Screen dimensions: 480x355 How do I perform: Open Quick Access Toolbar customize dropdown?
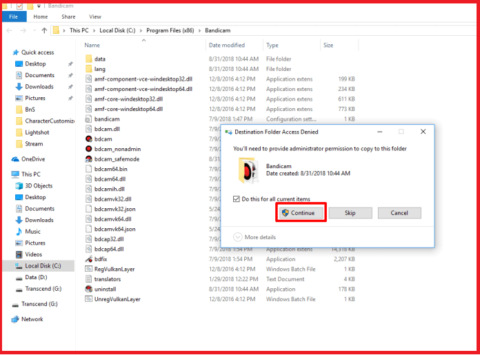click(39, 6)
